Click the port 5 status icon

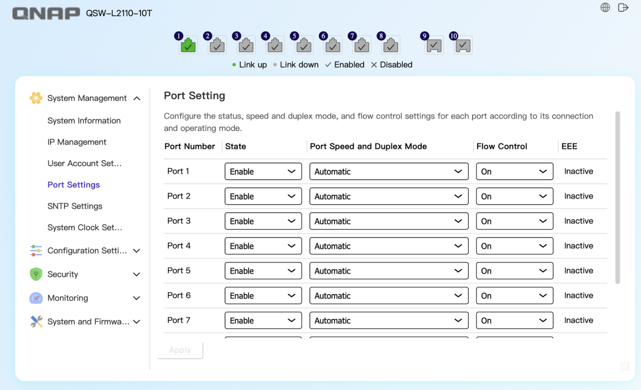point(304,45)
